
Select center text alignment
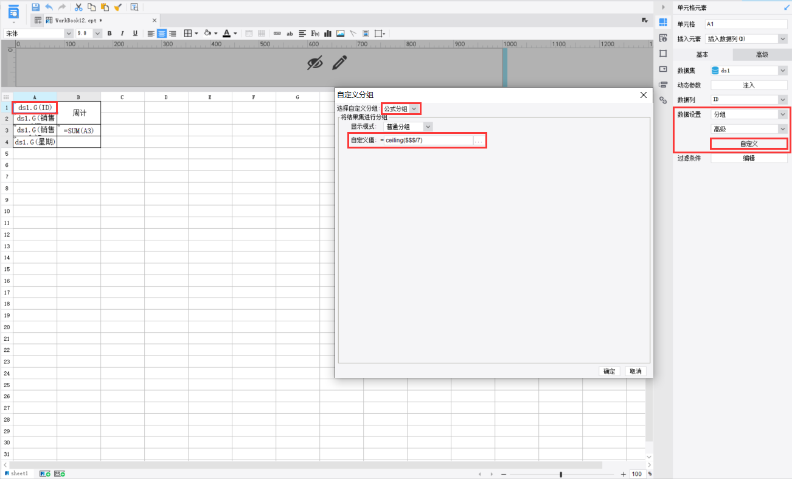(x=162, y=33)
